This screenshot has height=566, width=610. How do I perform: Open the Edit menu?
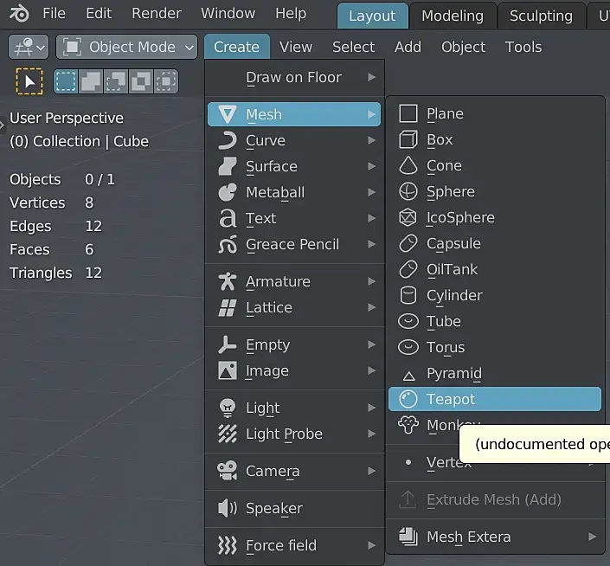[99, 14]
